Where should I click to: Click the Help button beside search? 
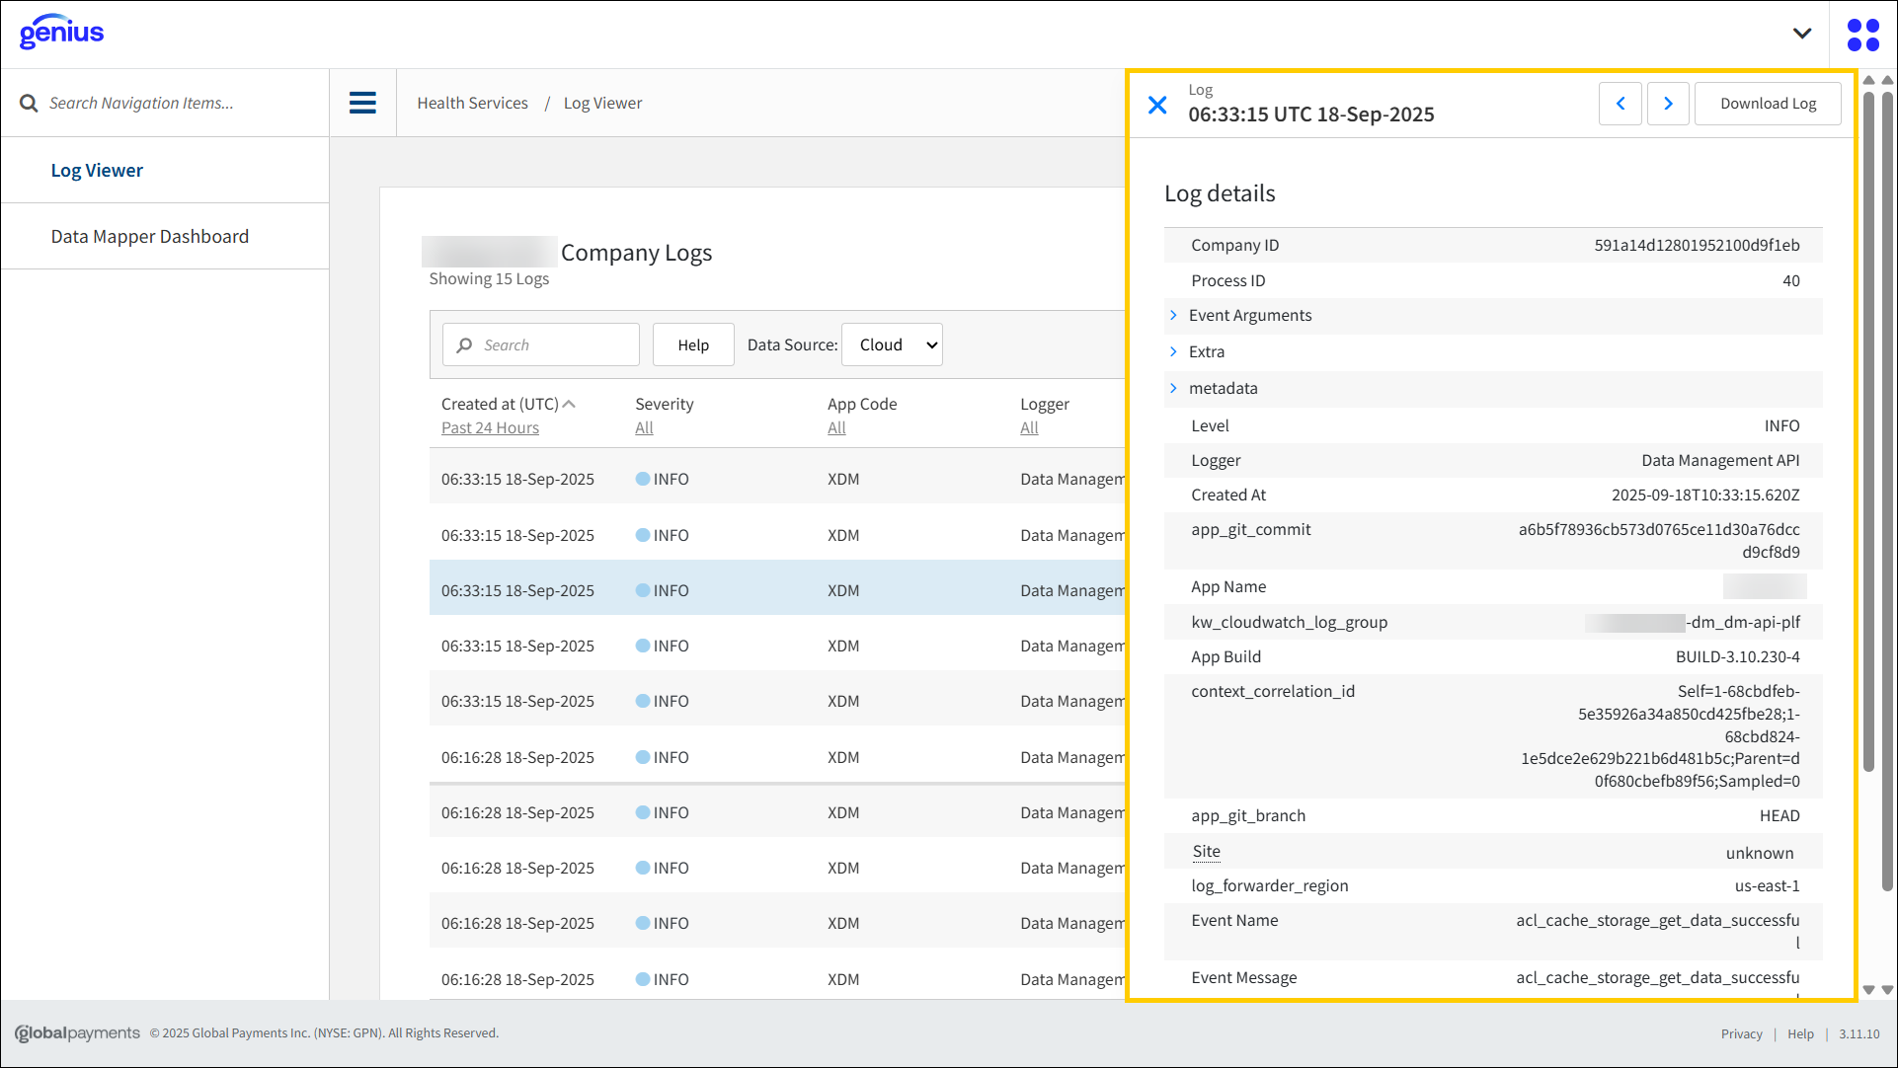pos(692,344)
